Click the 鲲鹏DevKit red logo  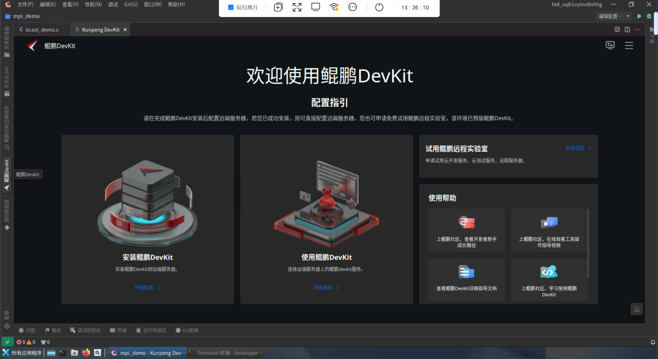click(x=32, y=46)
